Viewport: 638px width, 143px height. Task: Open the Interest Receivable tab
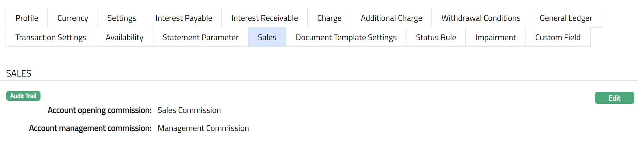pyautogui.click(x=265, y=18)
